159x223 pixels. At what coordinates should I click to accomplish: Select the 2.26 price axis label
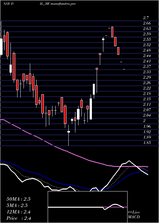click(147, 83)
